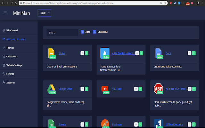This screenshot has height=128, width=205.
Task: Click the 'Create and edit documents' description
Action: coord(168,67)
